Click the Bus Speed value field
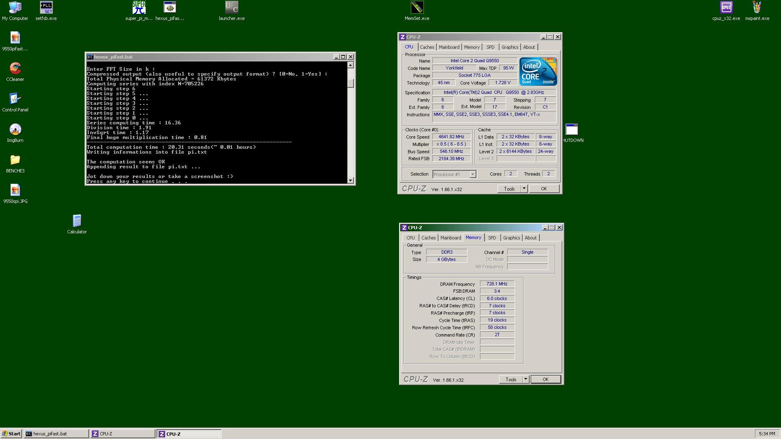 pyautogui.click(x=451, y=152)
